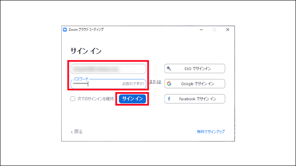Click the back chevron beside 戻る

coord(72,132)
